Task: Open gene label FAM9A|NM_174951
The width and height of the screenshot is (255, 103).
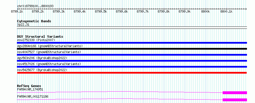Action: [x=30, y=89]
